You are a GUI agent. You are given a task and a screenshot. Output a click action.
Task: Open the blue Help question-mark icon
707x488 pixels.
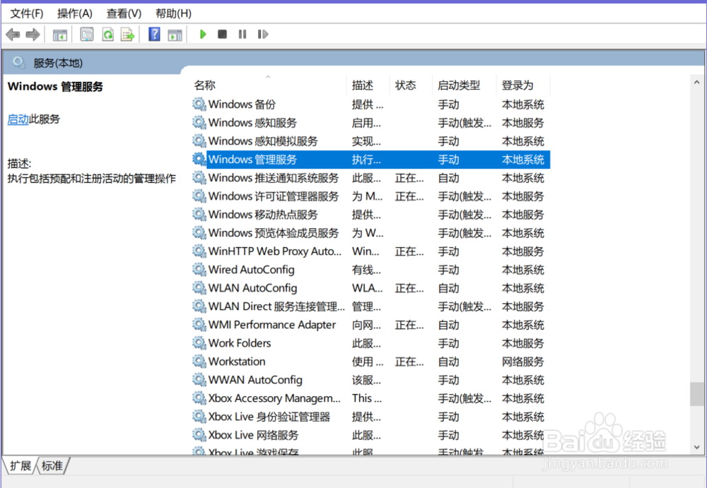(x=154, y=34)
